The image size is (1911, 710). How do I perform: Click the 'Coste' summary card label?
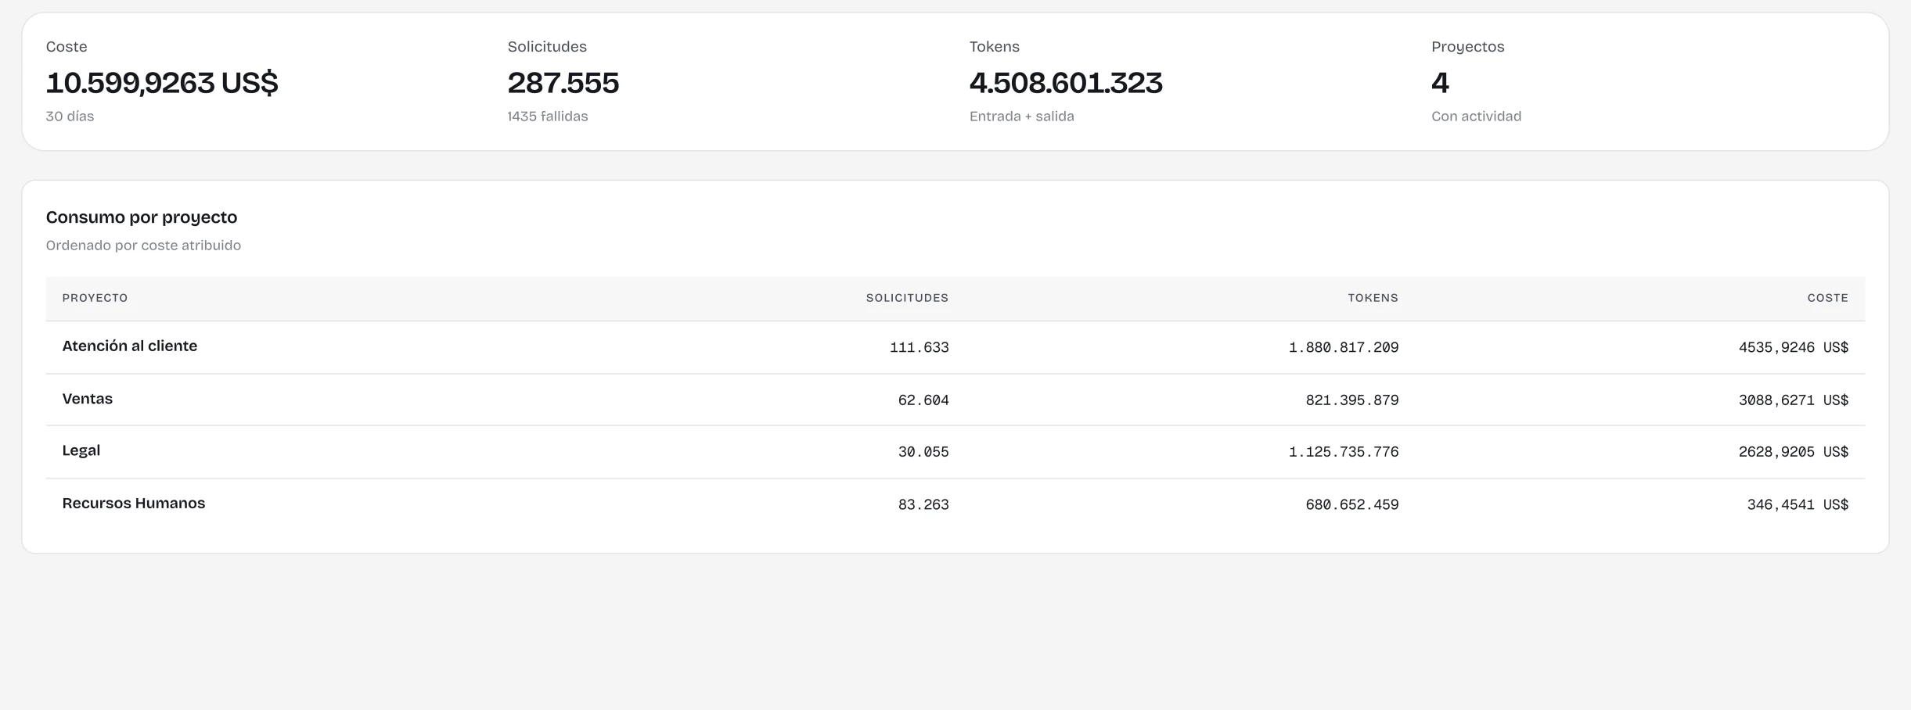pos(67,47)
